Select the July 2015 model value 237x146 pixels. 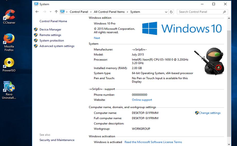[x=138, y=55]
